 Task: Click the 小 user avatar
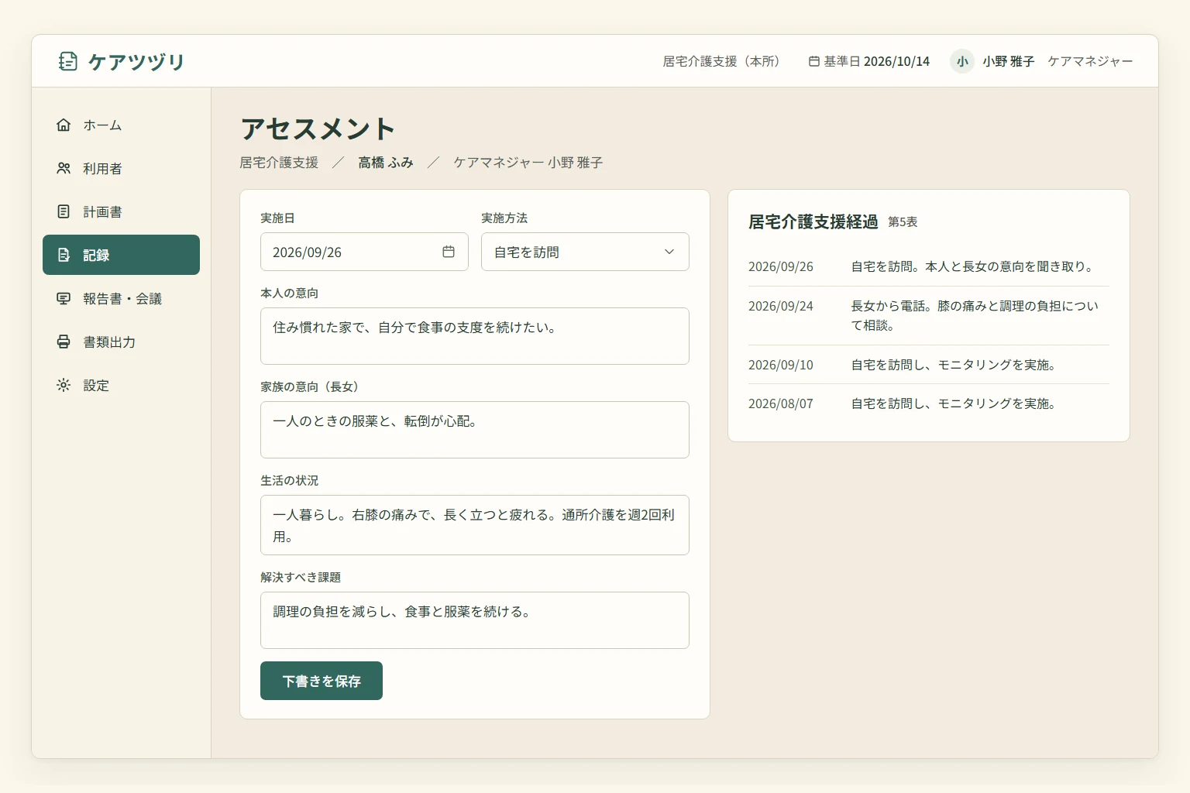pyautogui.click(x=962, y=61)
